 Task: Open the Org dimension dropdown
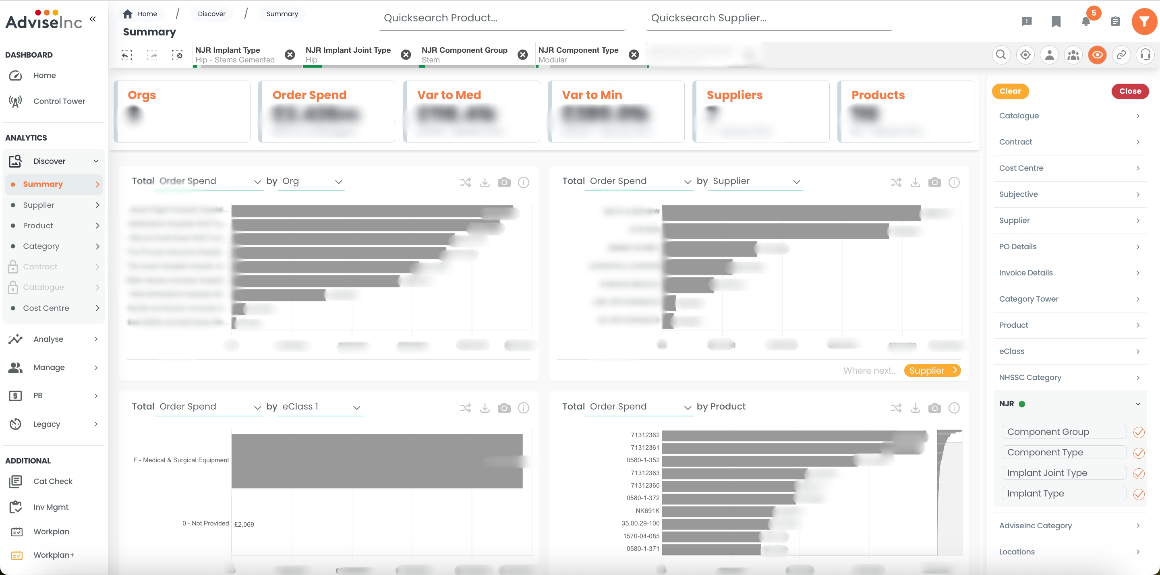311,182
